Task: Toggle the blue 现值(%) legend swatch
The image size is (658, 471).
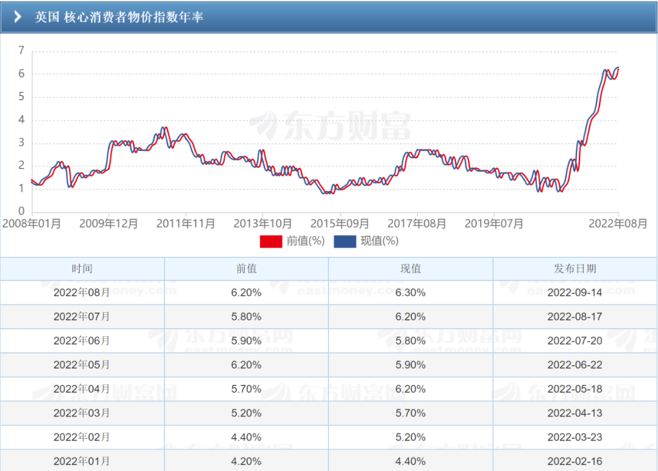Action: click(x=345, y=242)
